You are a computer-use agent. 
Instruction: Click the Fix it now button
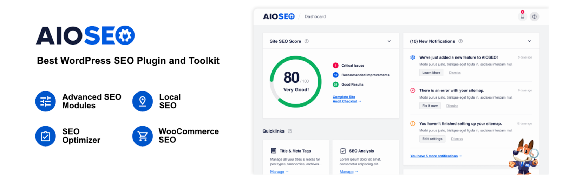(430, 106)
